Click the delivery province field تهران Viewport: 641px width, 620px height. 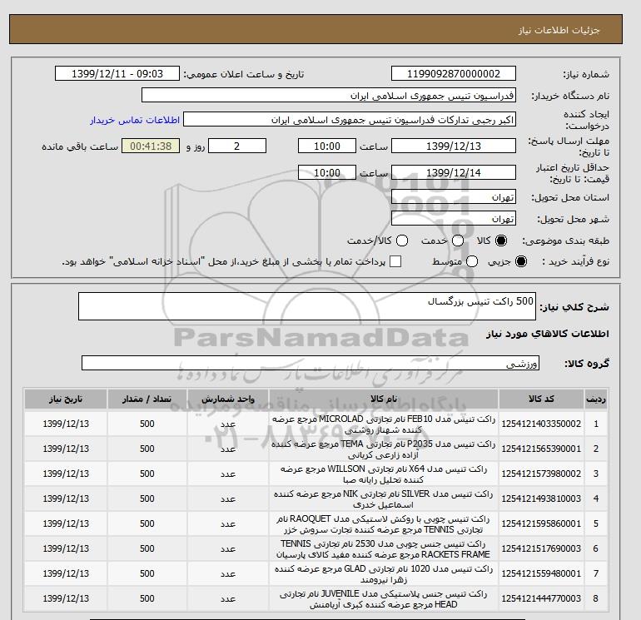pyautogui.click(x=454, y=197)
